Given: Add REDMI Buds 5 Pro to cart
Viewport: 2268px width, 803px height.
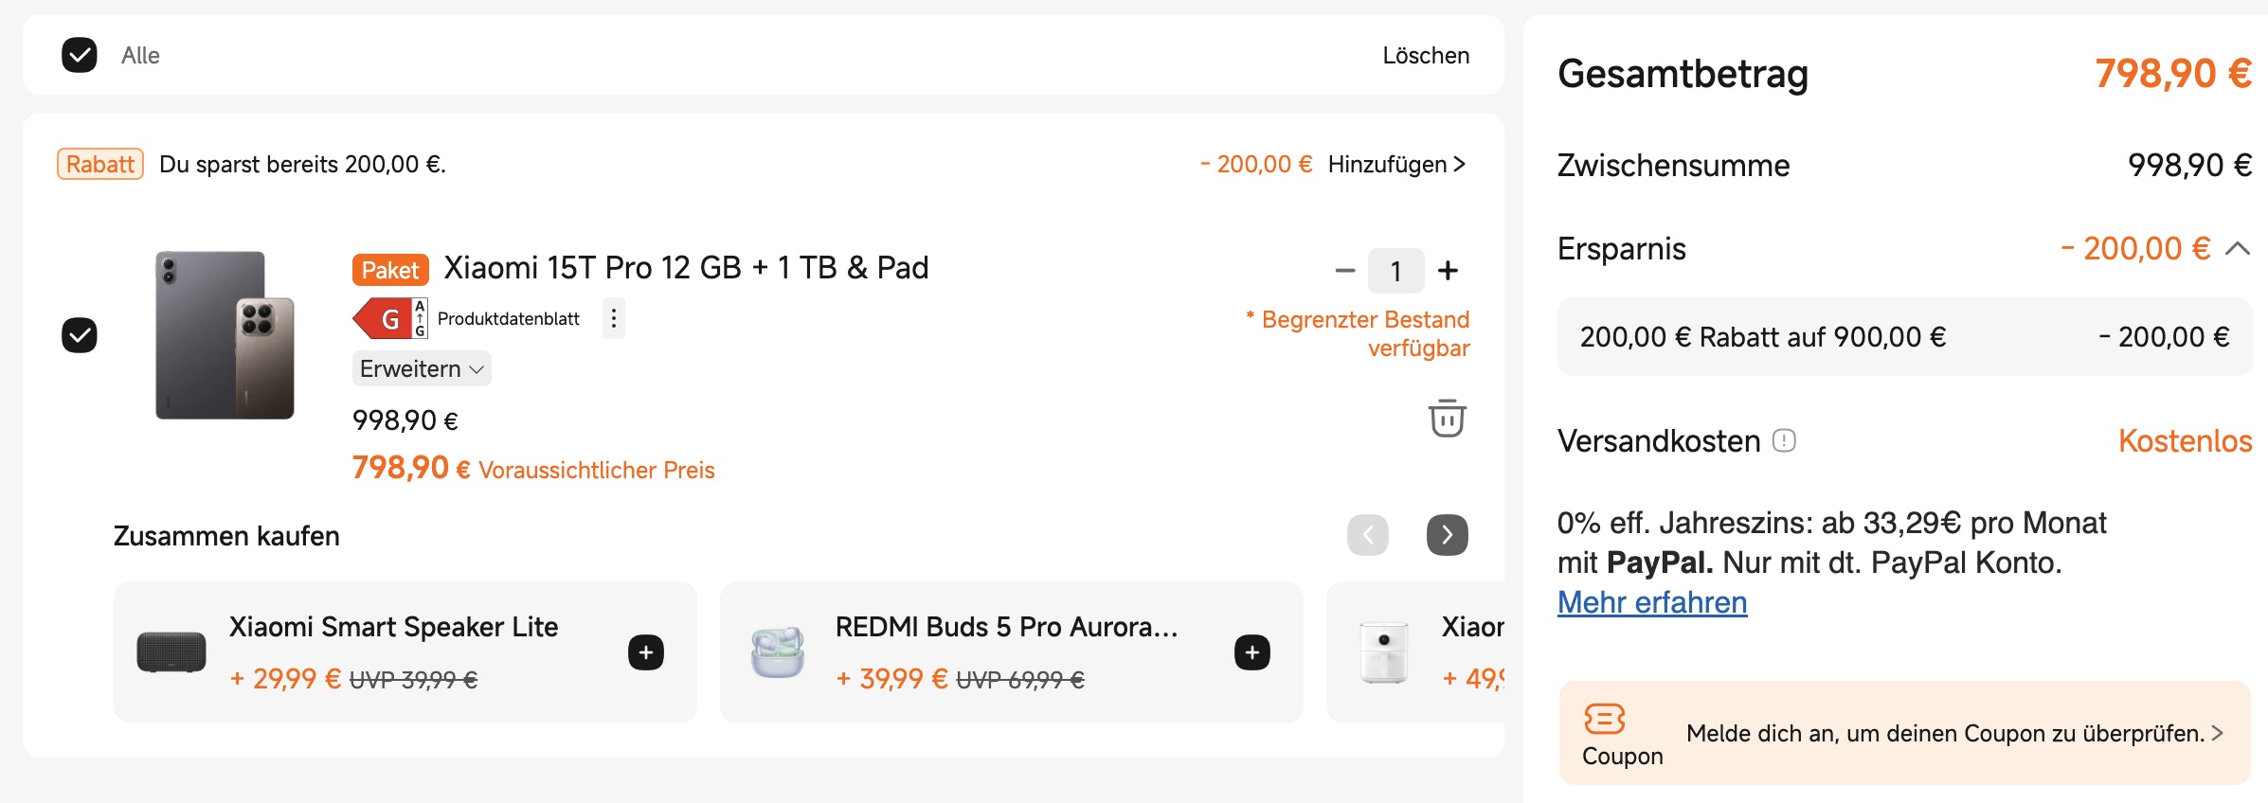Looking at the screenshot, I should (1251, 652).
